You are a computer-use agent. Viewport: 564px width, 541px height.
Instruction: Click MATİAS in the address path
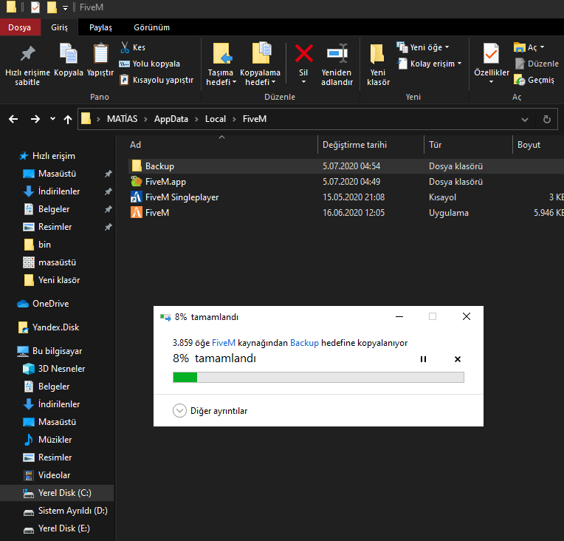click(x=123, y=119)
